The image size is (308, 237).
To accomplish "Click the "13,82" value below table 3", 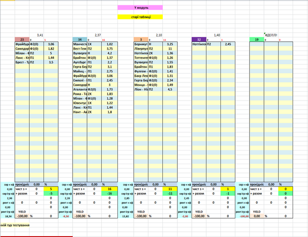I will click(x=126, y=216).
